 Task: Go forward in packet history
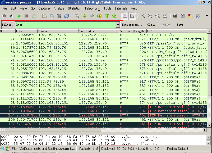[92, 16]
